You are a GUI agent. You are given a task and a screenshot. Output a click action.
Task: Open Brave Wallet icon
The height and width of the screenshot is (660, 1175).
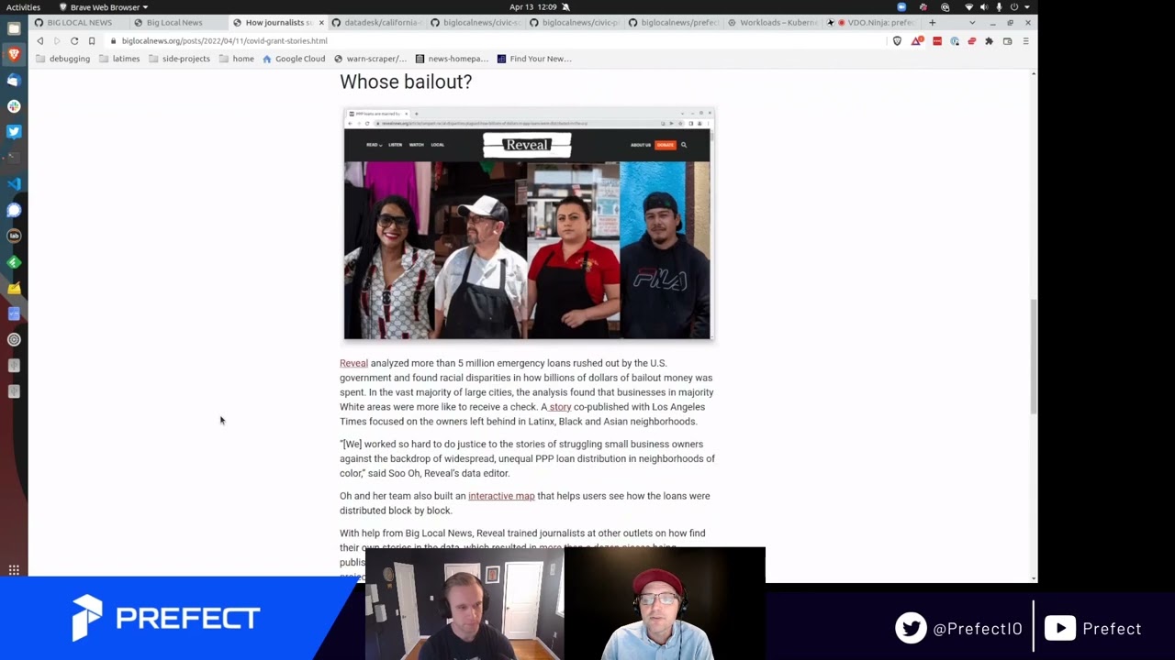[x=1007, y=41]
